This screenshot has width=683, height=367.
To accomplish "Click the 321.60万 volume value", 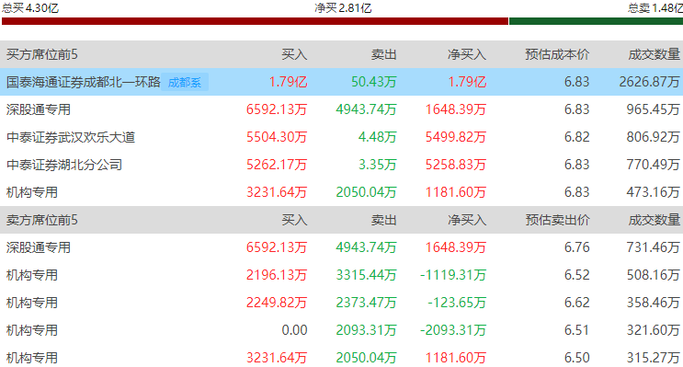I will pyautogui.click(x=654, y=330).
